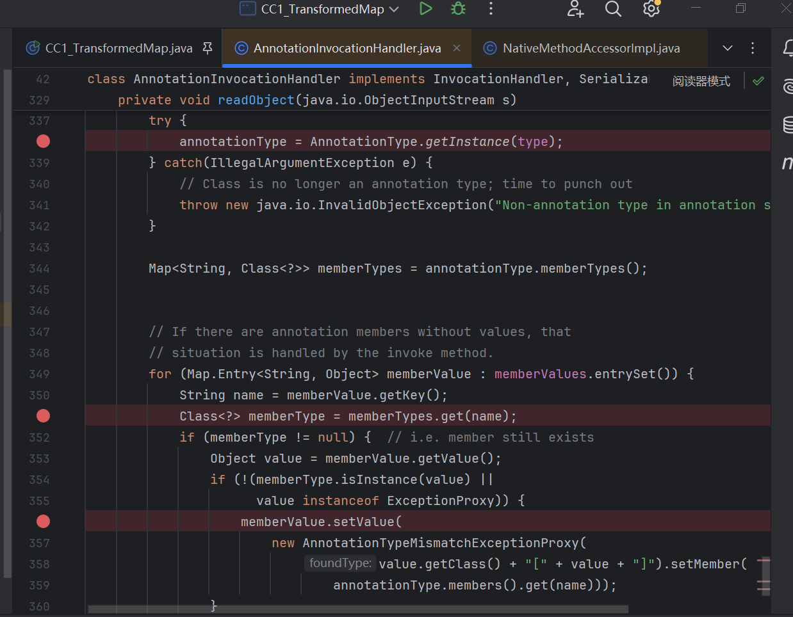
Task: Click the green inspections check mark
Action: [x=758, y=81]
